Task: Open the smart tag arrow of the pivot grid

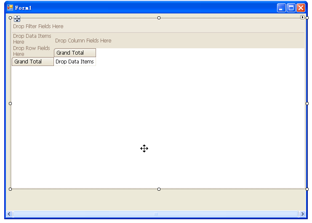Action: click(302, 17)
